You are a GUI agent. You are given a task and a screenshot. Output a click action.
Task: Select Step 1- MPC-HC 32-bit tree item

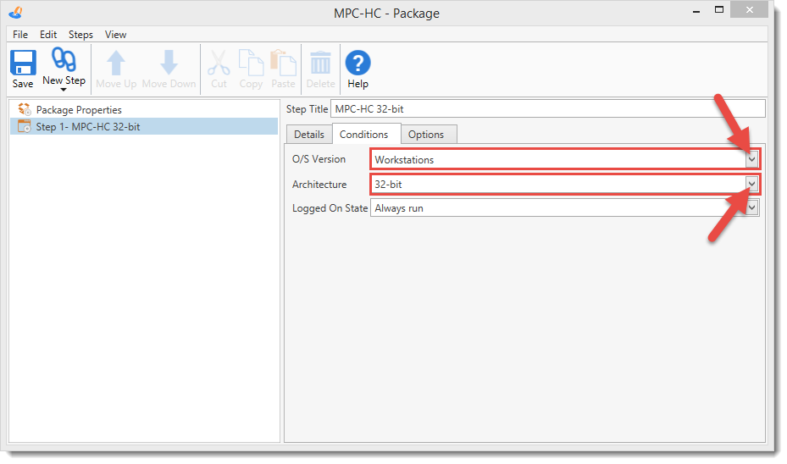click(x=144, y=126)
